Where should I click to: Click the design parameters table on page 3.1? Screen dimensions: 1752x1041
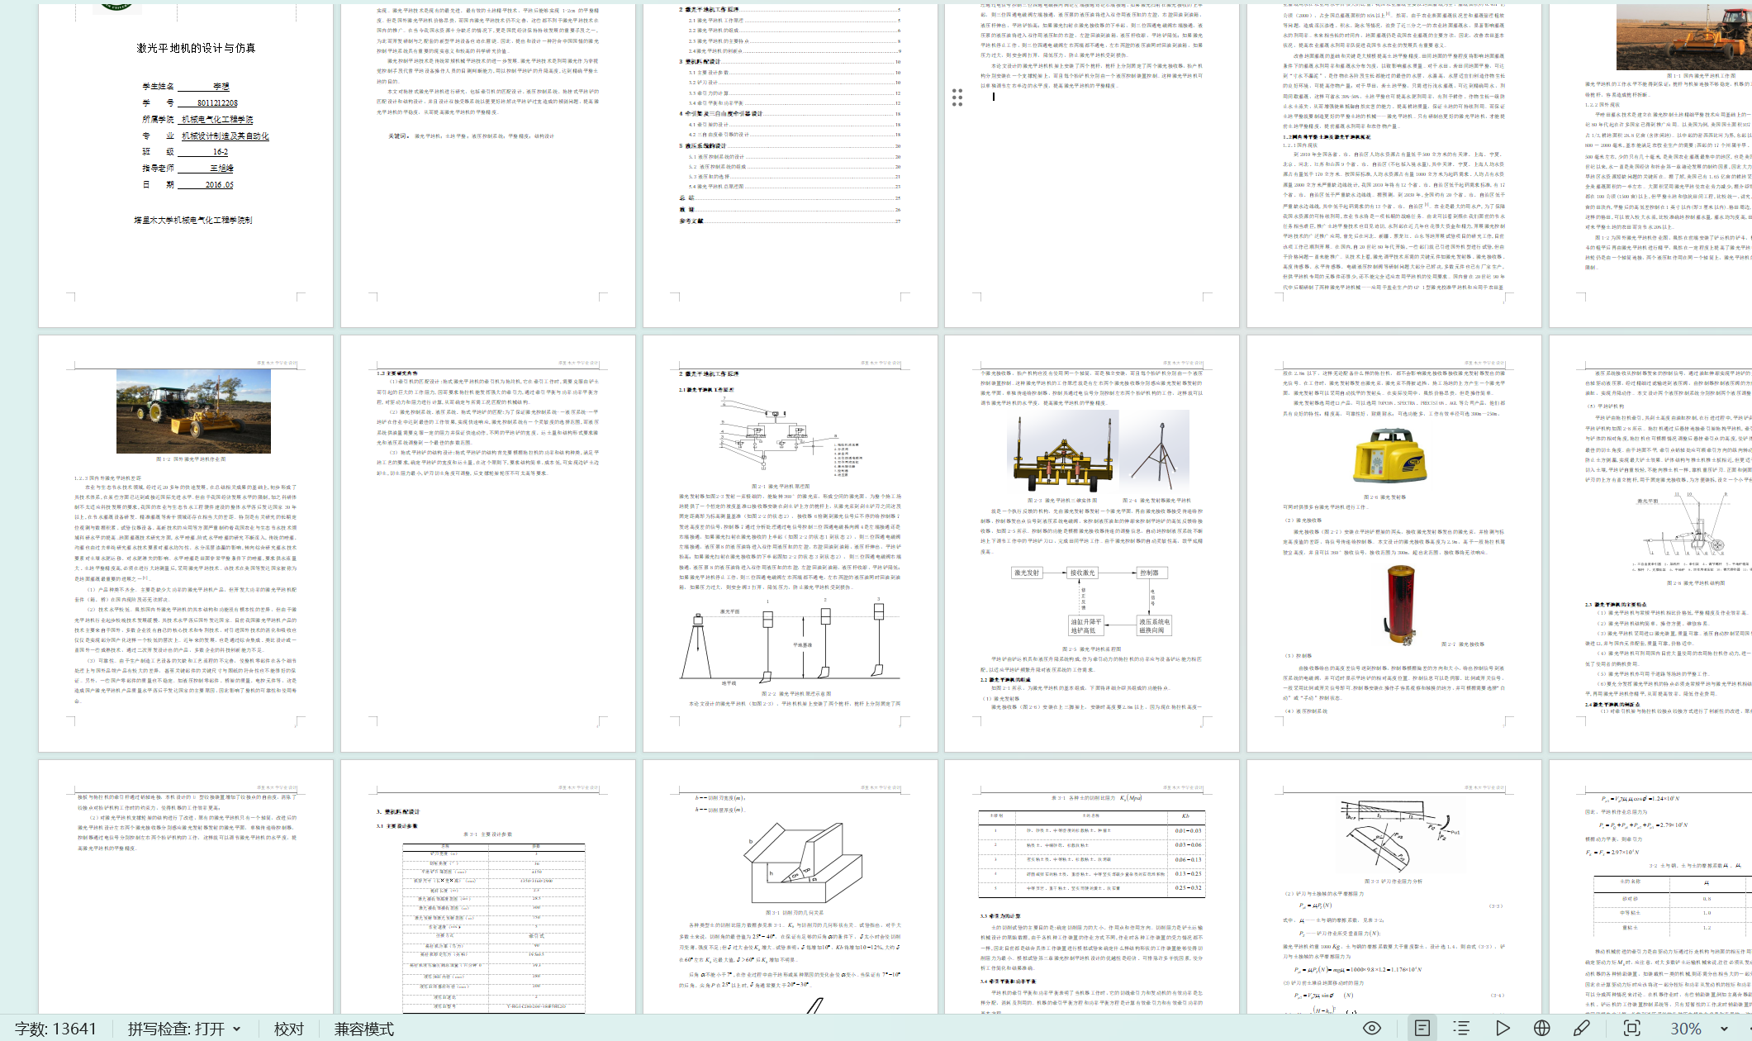pyautogui.click(x=493, y=927)
